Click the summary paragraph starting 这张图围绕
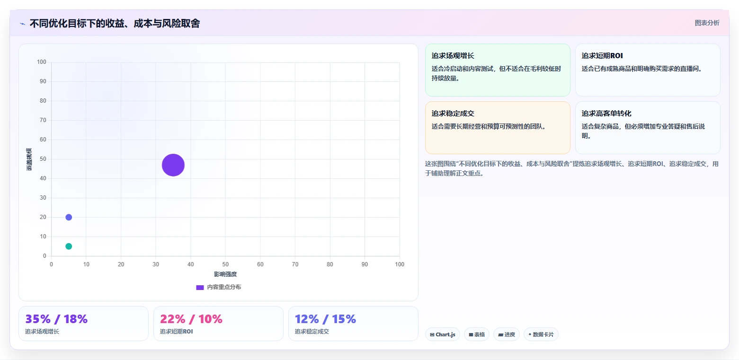This screenshot has width=739, height=360. [x=572, y=168]
